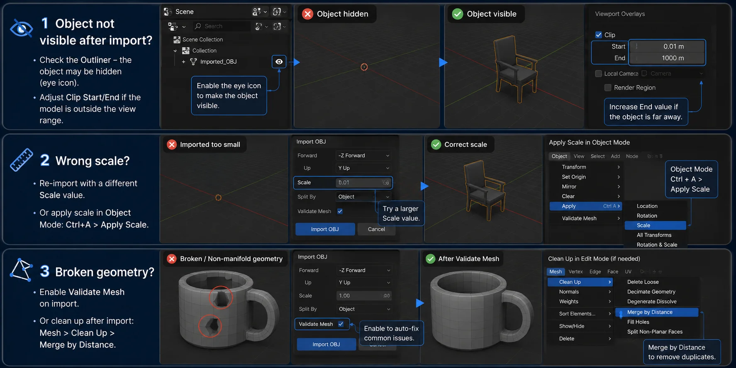The image size is (736, 368).
Task: Click the mesh icon beside Imported_OBJ
Action: click(x=193, y=62)
